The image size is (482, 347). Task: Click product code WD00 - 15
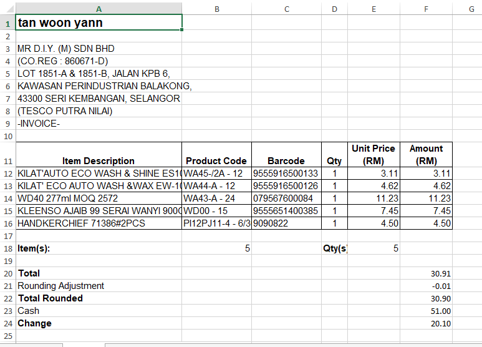(217, 211)
